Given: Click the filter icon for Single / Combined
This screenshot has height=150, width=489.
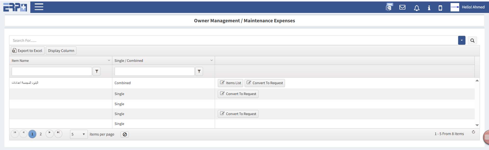Looking at the screenshot, I should (199, 71).
